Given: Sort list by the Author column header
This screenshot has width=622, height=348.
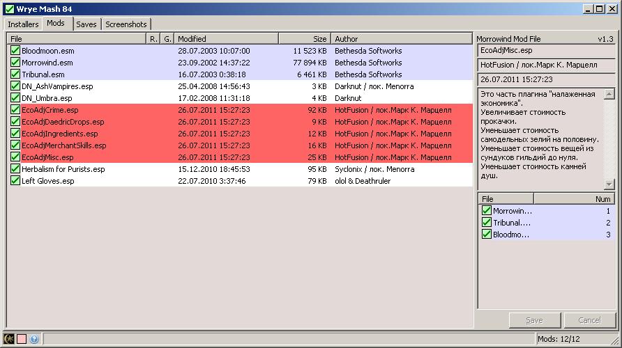Looking at the screenshot, I should pyautogui.click(x=400, y=39).
